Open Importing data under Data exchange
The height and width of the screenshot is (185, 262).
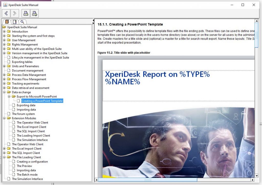[26, 110]
